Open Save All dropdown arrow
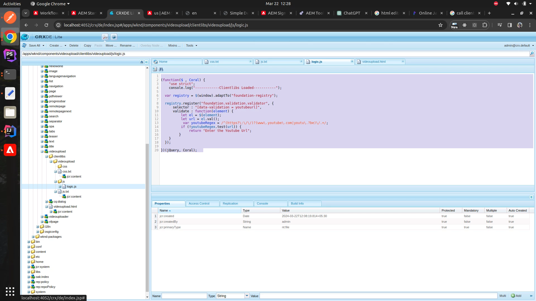536x301 pixels. point(43,45)
